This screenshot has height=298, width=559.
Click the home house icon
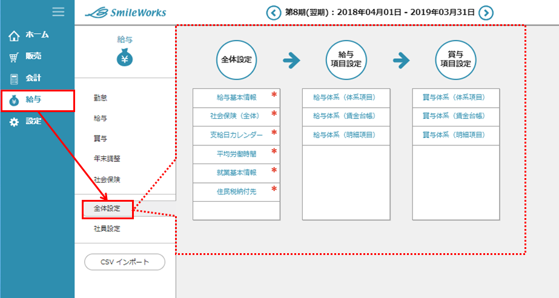(14, 35)
